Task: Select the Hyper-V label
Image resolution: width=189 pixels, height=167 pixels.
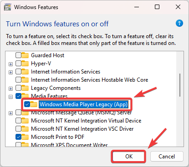Action: (41, 64)
